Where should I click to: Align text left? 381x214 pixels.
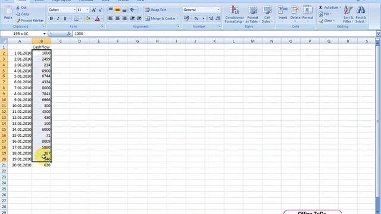111,18
